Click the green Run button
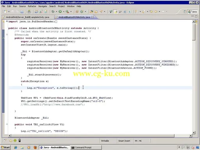 coord(60,12)
